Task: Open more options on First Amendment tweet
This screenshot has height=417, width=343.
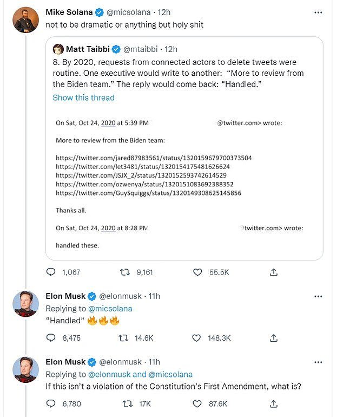Action: [319, 362]
